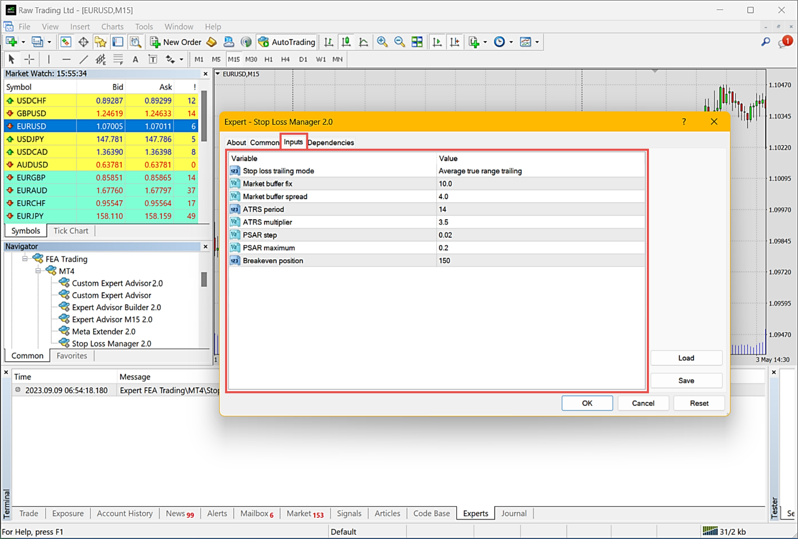Open the Templates toolbar icon
798x539 pixels.
pyautogui.click(x=525, y=42)
